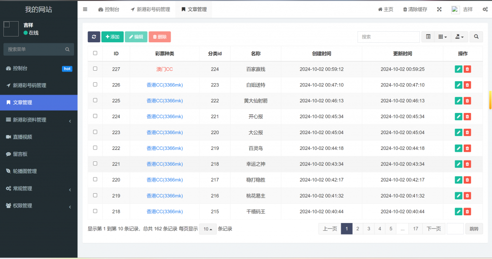Click the green 添加 button

tap(112, 37)
